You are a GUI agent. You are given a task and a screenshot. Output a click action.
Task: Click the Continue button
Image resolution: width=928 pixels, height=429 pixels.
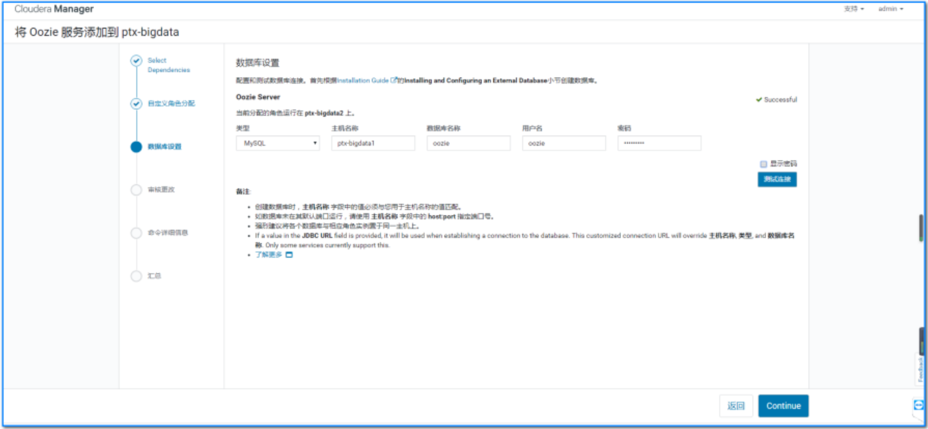[x=783, y=406]
